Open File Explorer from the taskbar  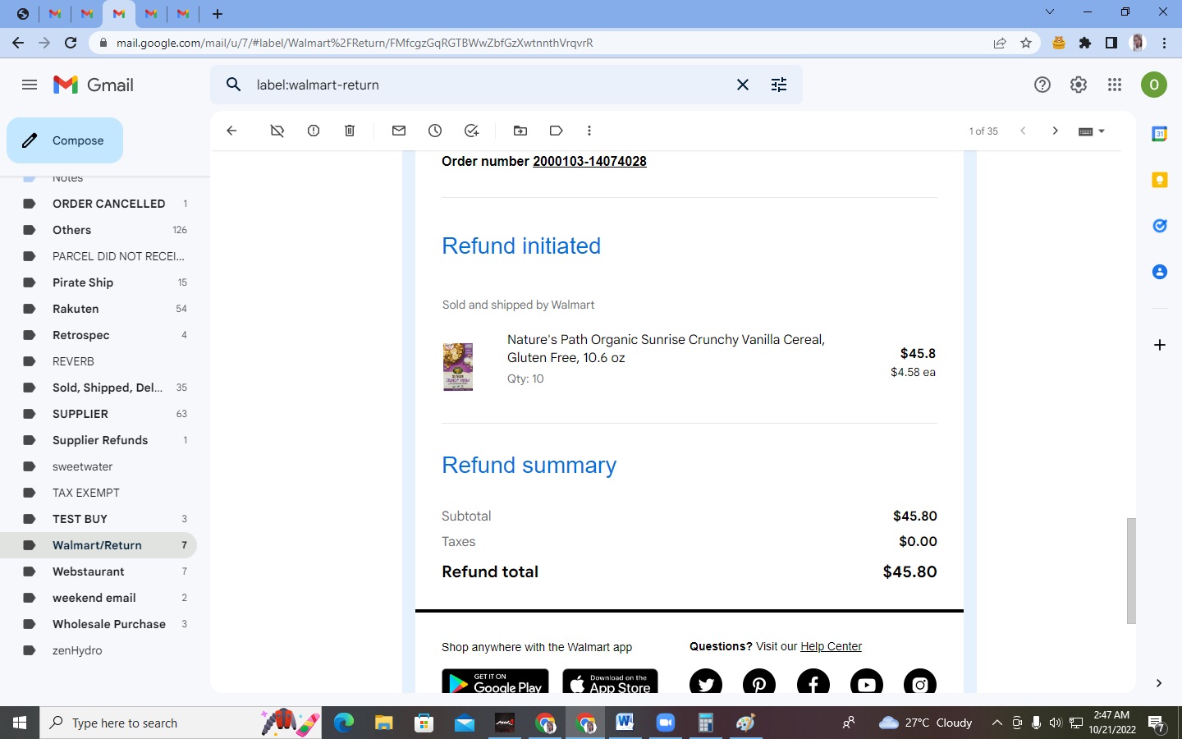coord(384,723)
